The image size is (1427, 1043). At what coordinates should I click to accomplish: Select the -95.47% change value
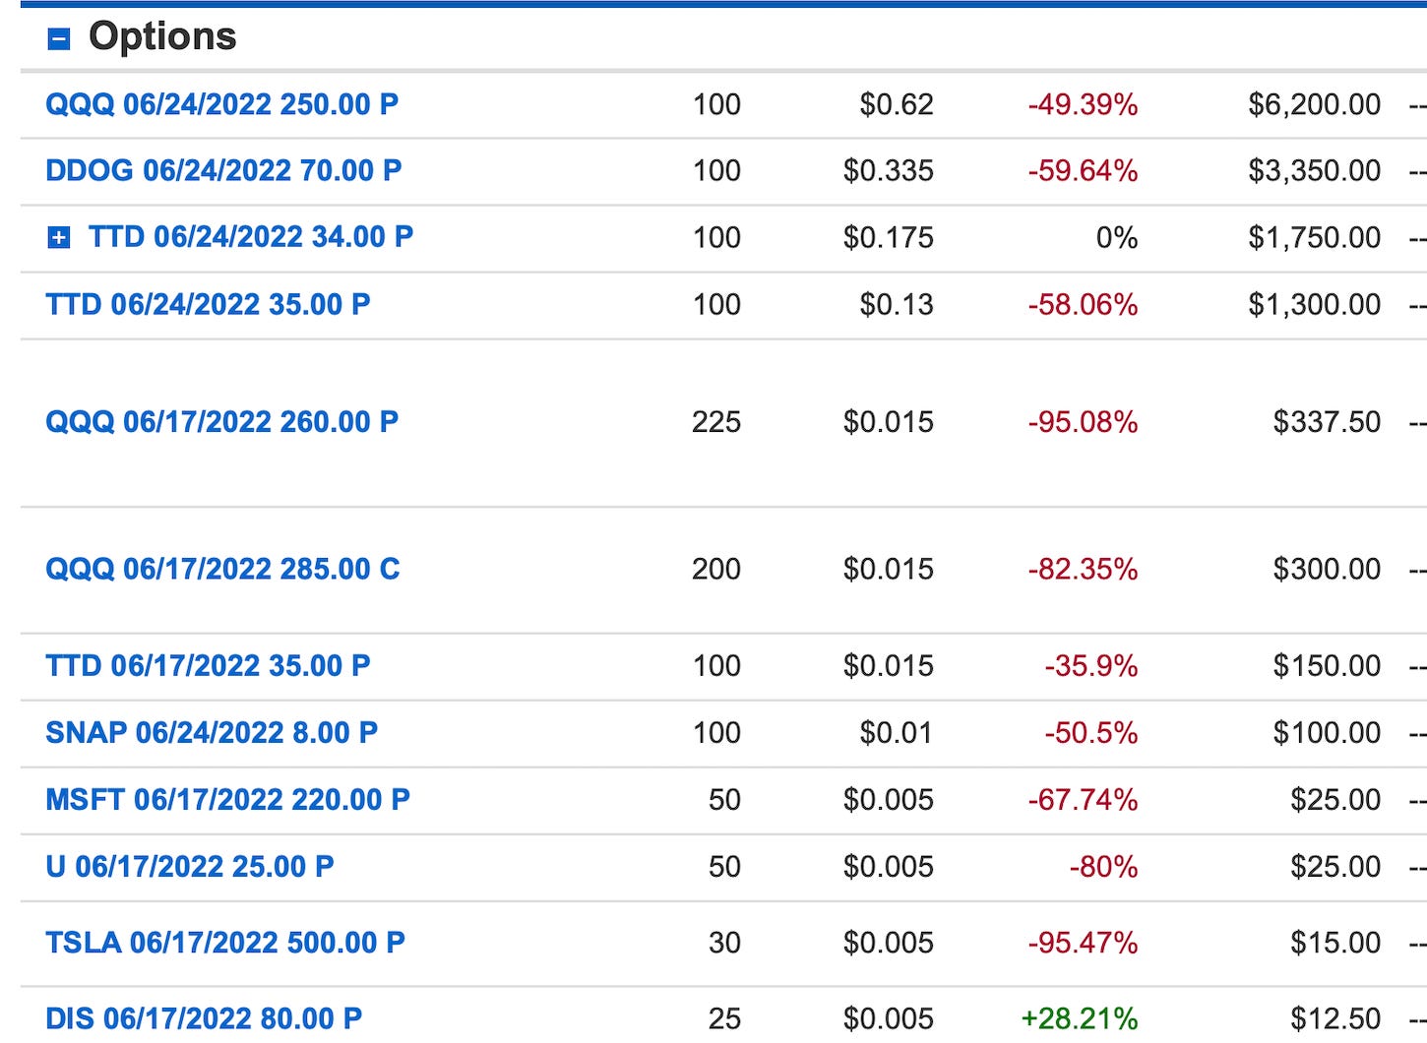click(x=1083, y=943)
